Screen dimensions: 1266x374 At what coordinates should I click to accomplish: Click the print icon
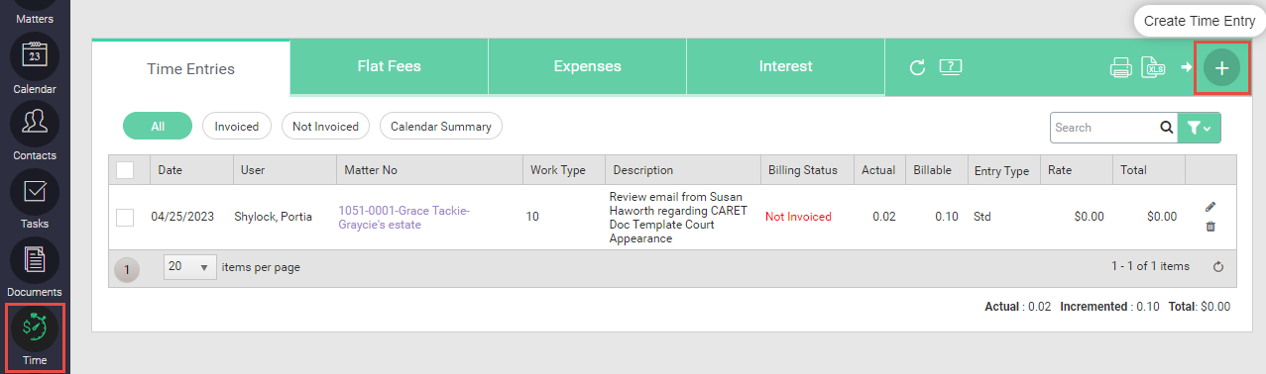coord(1121,67)
